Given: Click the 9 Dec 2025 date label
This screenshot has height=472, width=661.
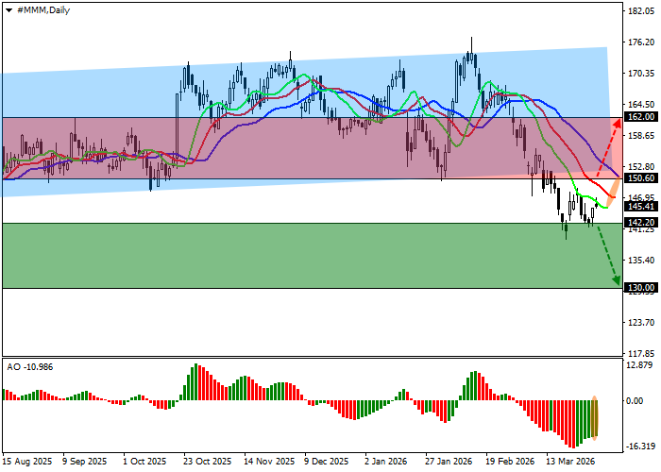Looking at the screenshot, I should [x=327, y=462].
